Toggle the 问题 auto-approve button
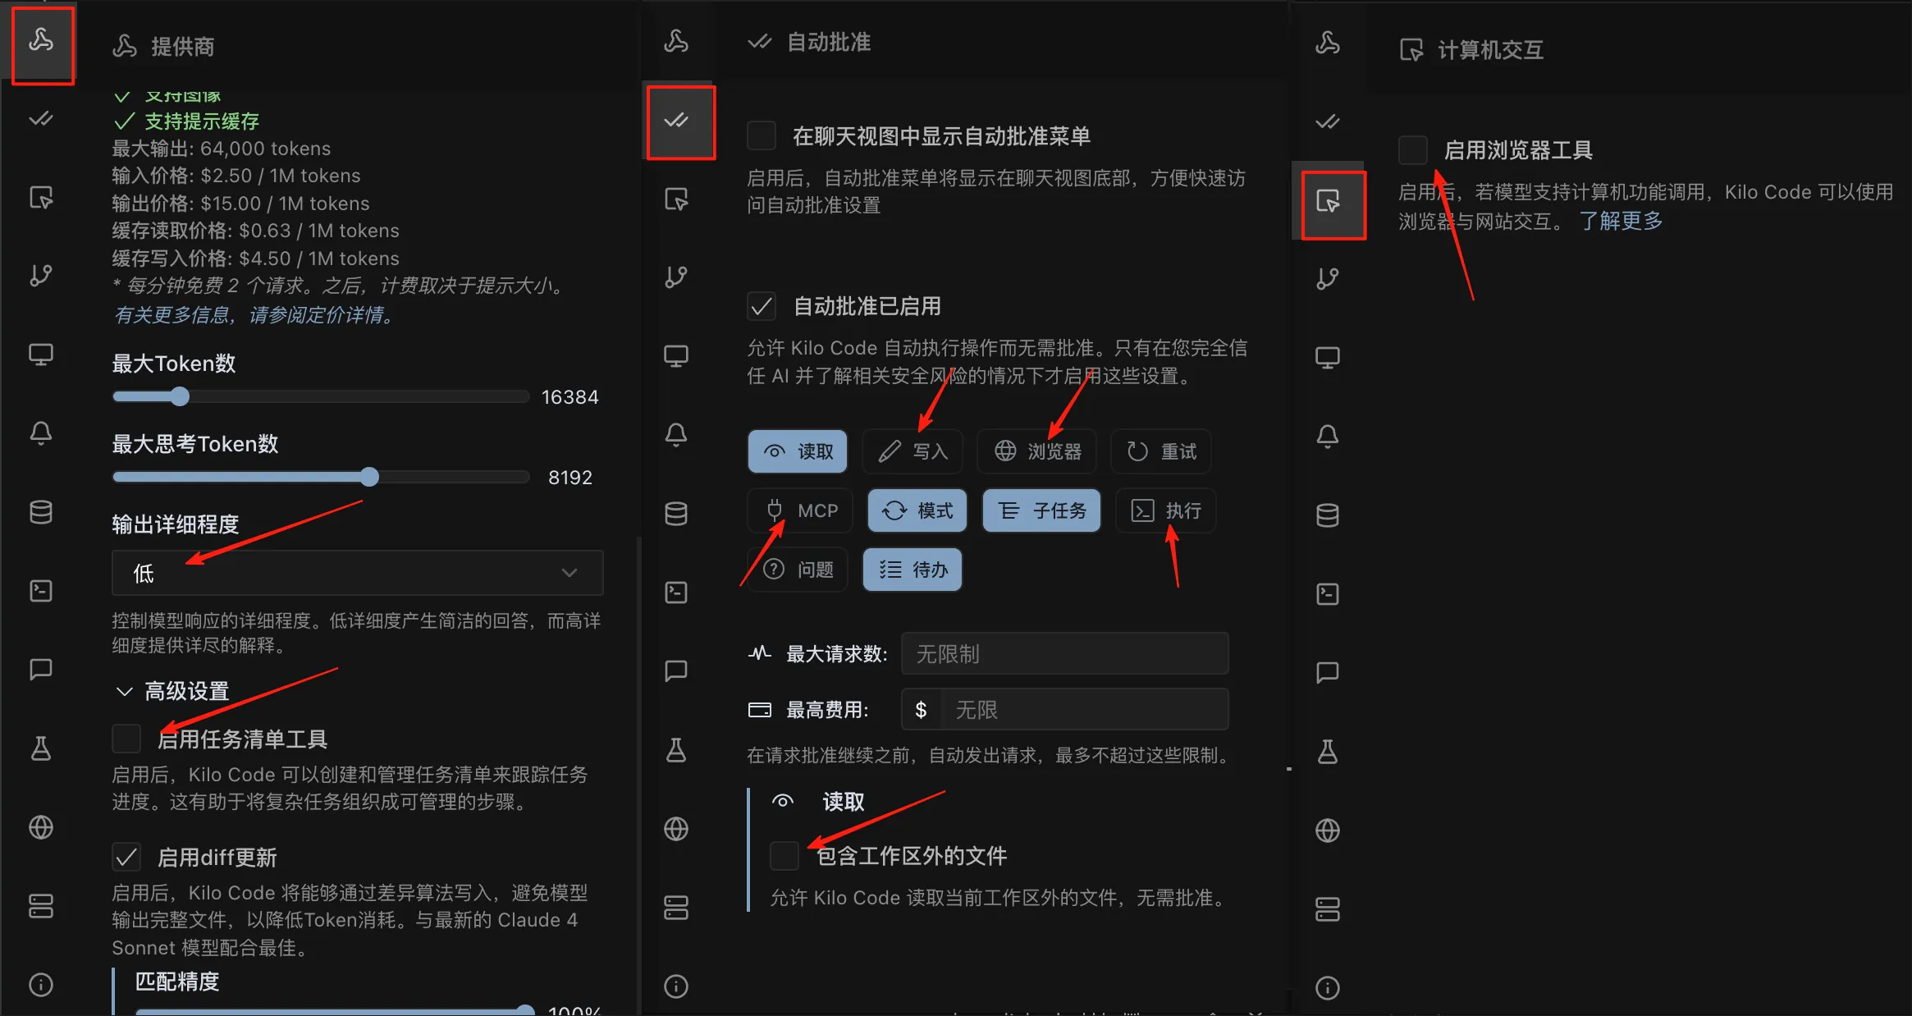This screenshot has height=1016, width=1912. click(798, 570)
